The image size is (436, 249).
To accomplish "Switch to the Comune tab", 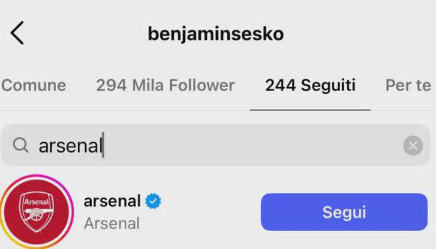I will click(x=34, y=85).
